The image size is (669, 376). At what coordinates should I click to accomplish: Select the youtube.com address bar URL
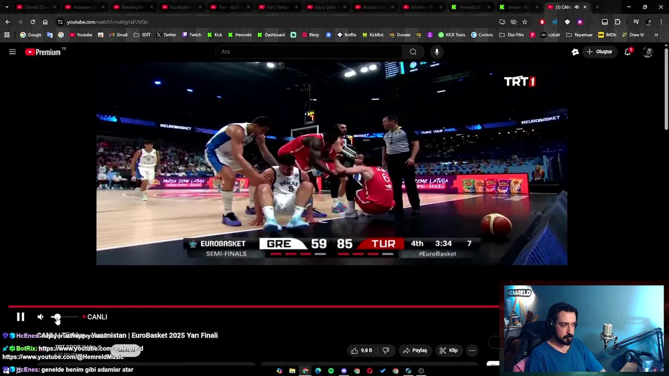pyautogui.click(x=107, y=22)
